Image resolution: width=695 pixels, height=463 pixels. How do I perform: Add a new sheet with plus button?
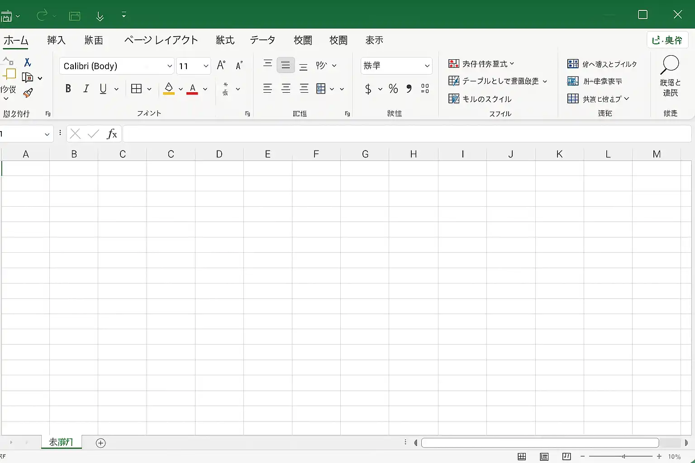pos(101,443)
